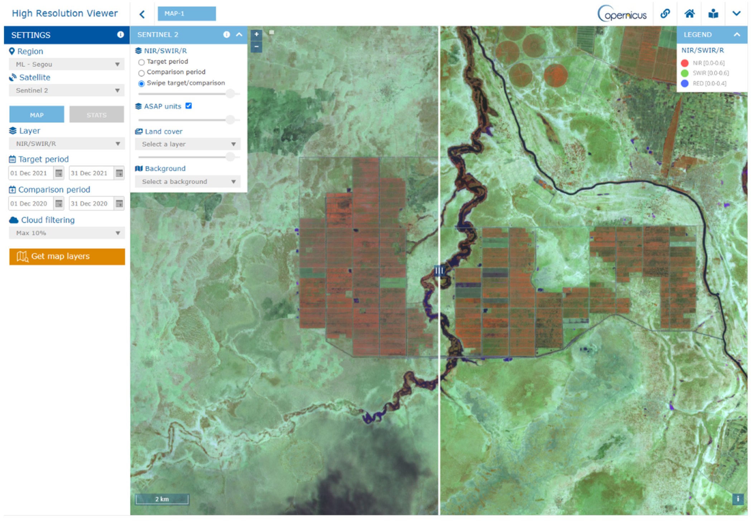Zoom in the map with plus button
This screenshot has height=521, width=751.
tap(256, 35)
